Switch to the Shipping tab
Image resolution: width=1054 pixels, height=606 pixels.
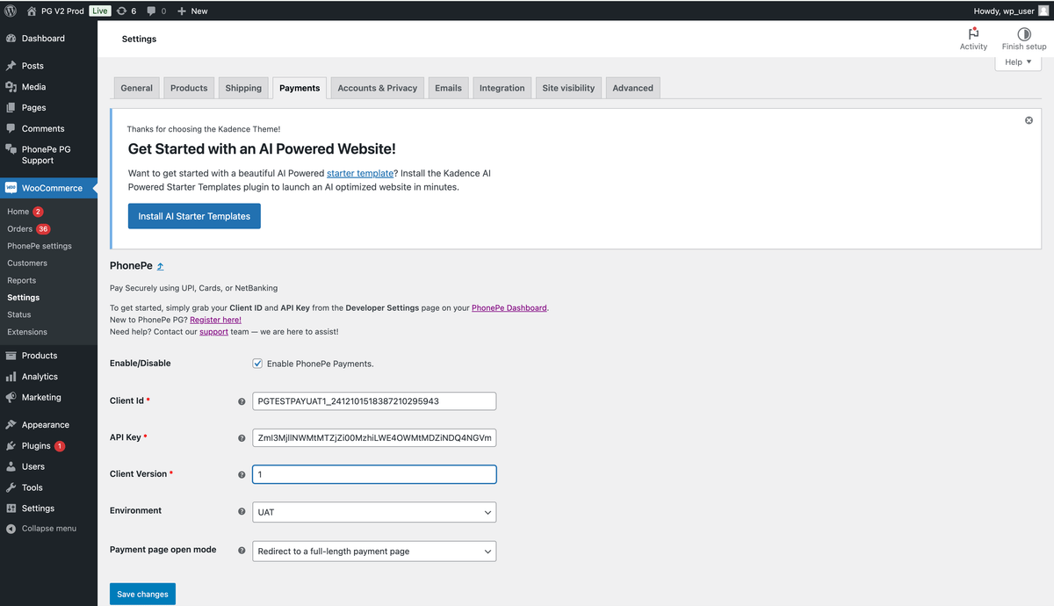[x=243, y=88]
